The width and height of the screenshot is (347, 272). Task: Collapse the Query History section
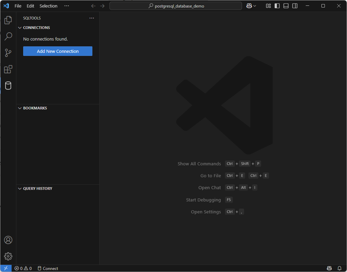click(37, 188)
